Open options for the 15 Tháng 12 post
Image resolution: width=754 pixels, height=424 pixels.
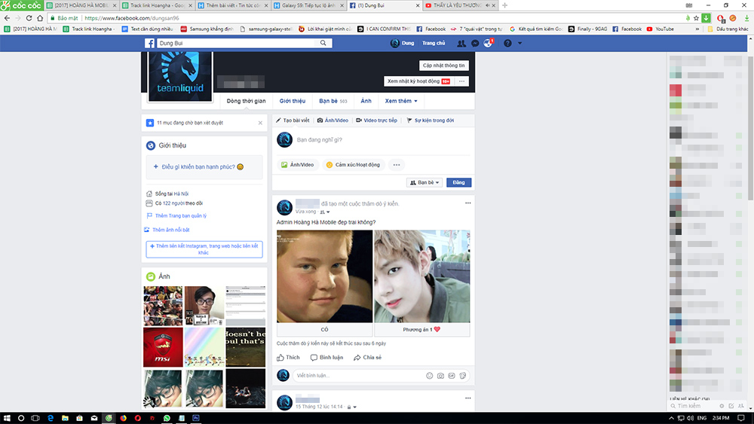(468, 398)
